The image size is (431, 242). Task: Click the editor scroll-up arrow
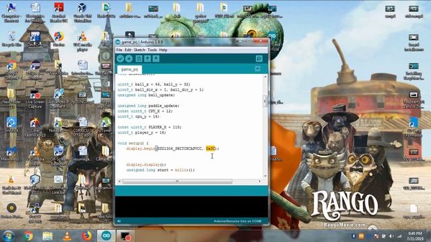tap(265, 77)
